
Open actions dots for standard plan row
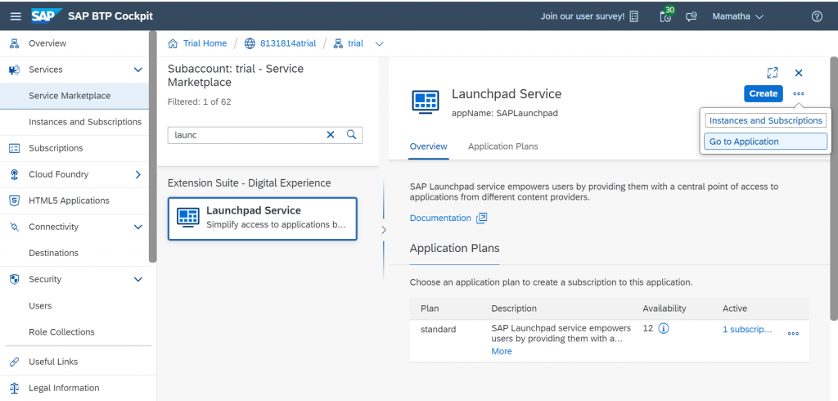click(793, 334)
